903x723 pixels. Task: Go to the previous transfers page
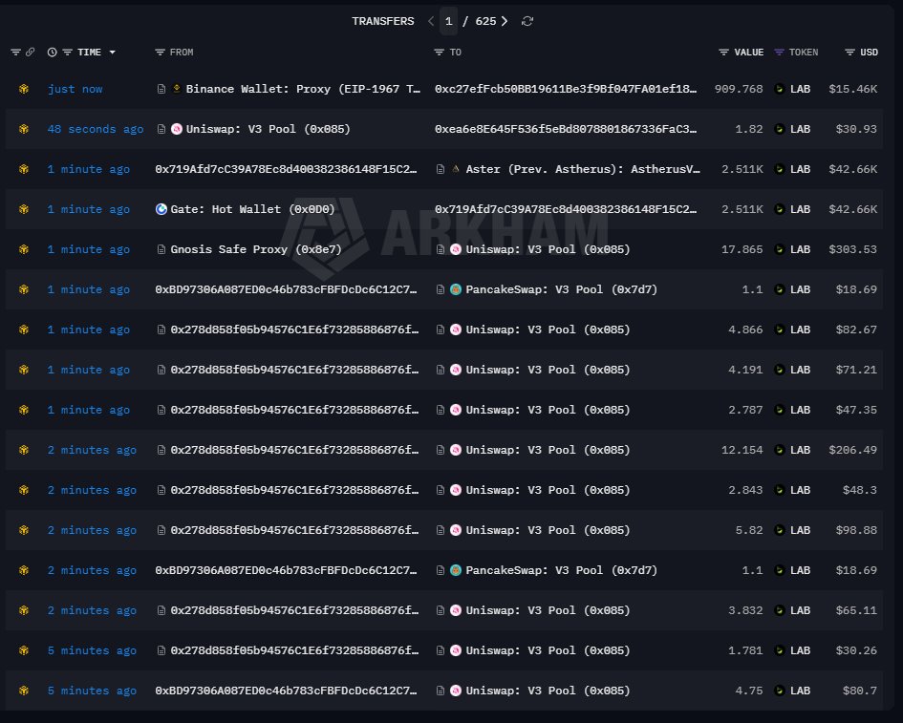pos(431,21)
